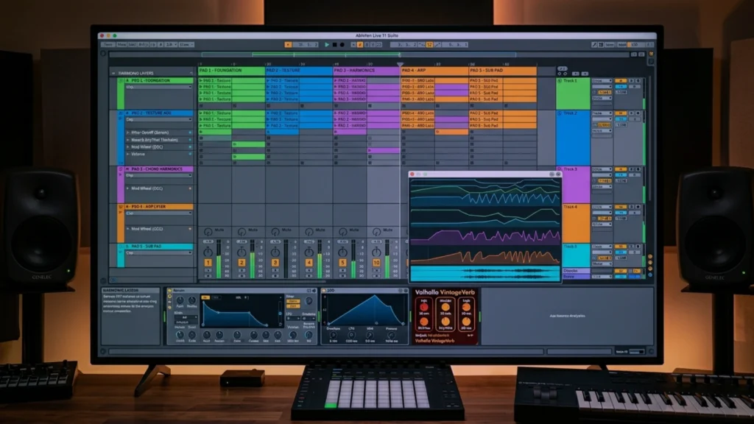This screenshot has width=754, height=424.
Task: Click pan knob above track activator 1
Action: point(208,252)
